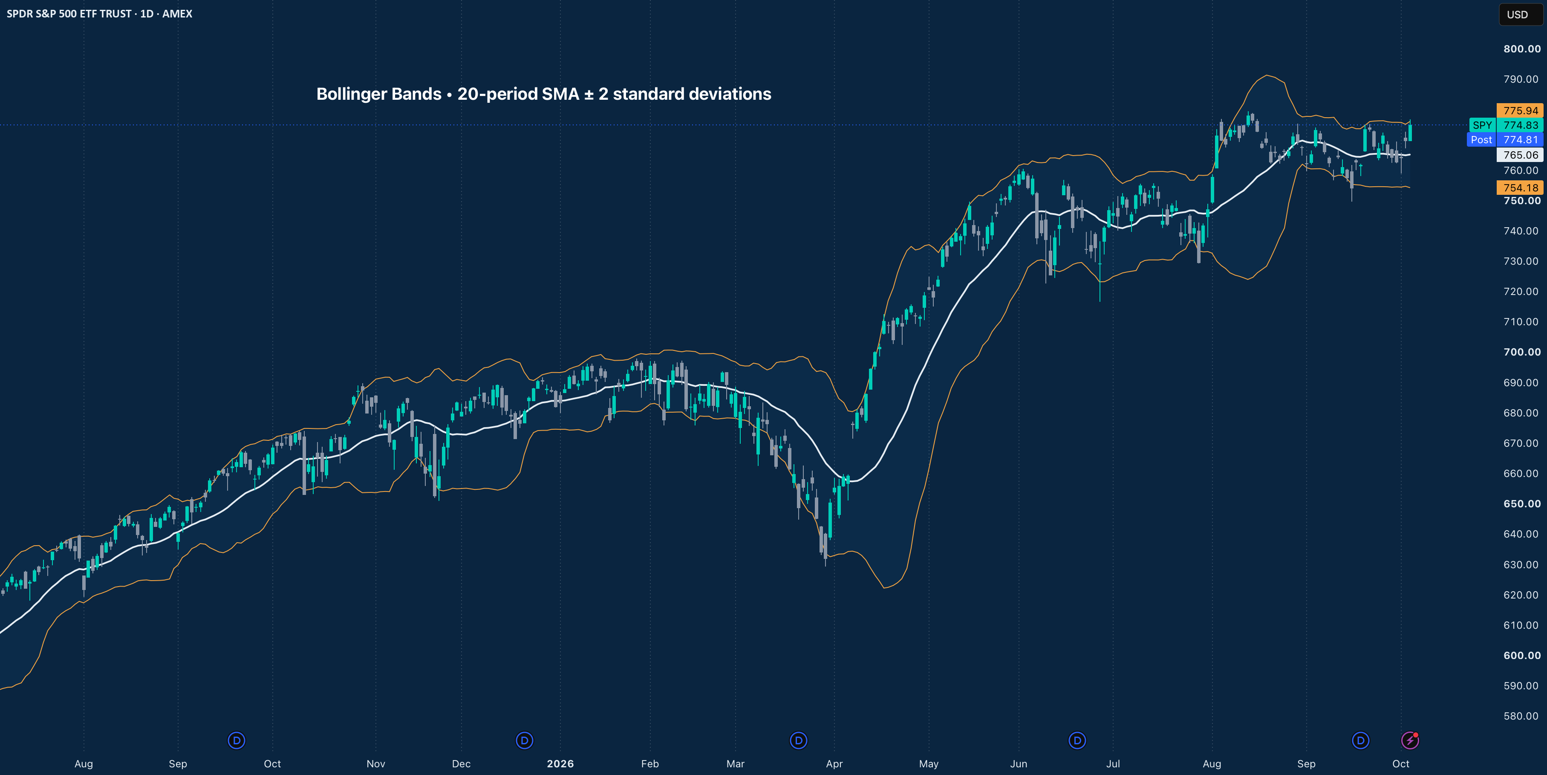This screenshot has height=775, width=1547.
Task: Click the 650.00 price axis label
Action: 1522,503
